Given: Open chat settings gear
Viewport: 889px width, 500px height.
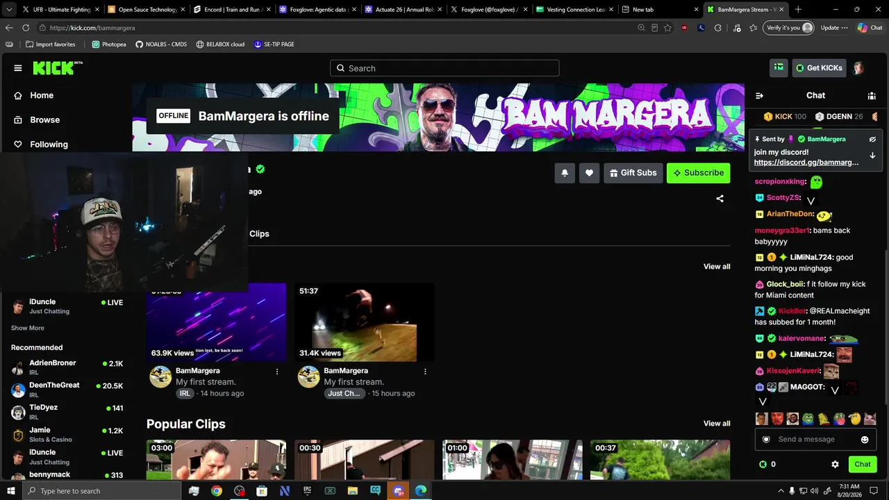Looking at the screenshot, I should (x=835, y=465).
